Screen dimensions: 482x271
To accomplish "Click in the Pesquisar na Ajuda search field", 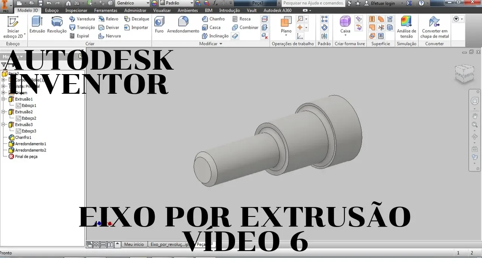I will [313, 3].
